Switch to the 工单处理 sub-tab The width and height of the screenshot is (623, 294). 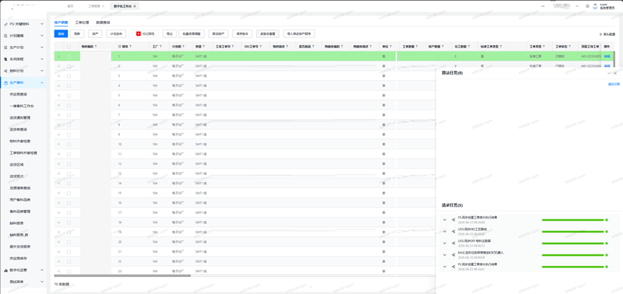tap(83, 23)
